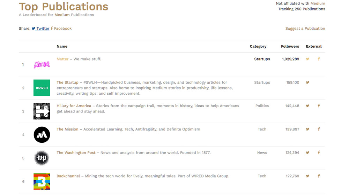The width and height of the screenshot is (349, 196).
Task: Open Backchannel's Facebook icon link
Action: coord(319,176)
